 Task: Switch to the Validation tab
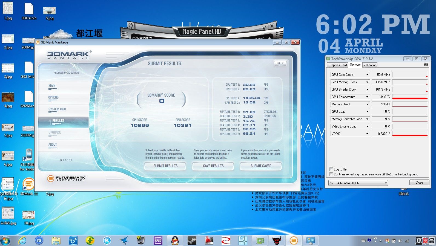pos(370,65)
